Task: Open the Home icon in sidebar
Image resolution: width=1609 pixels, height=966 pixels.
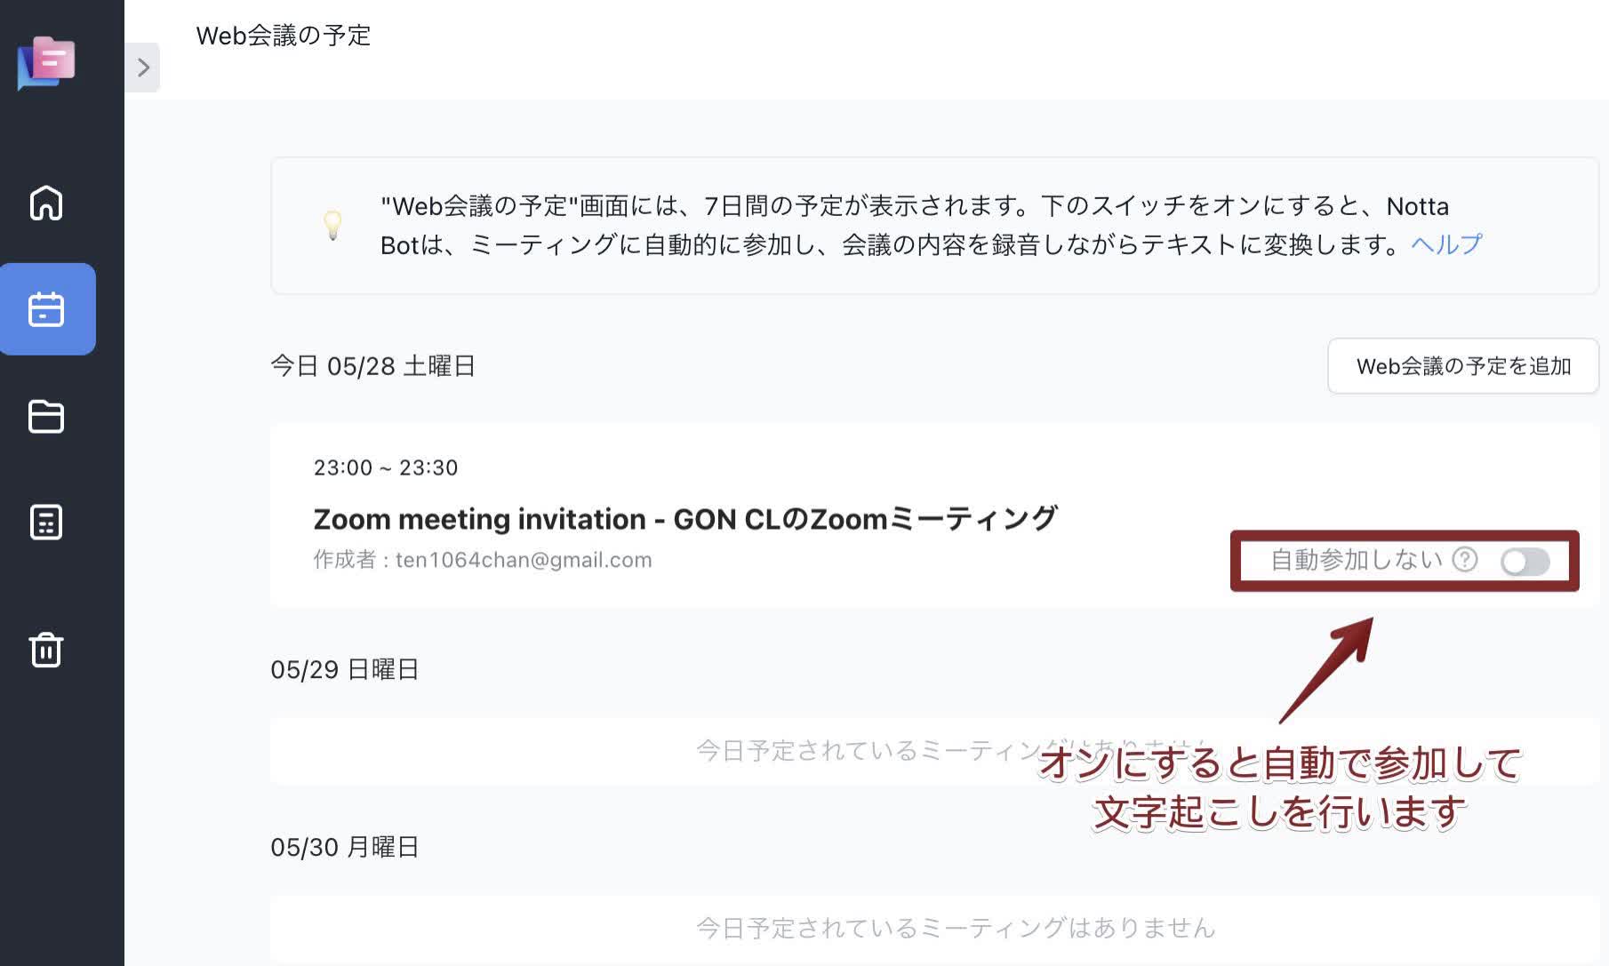Action: 46,203
